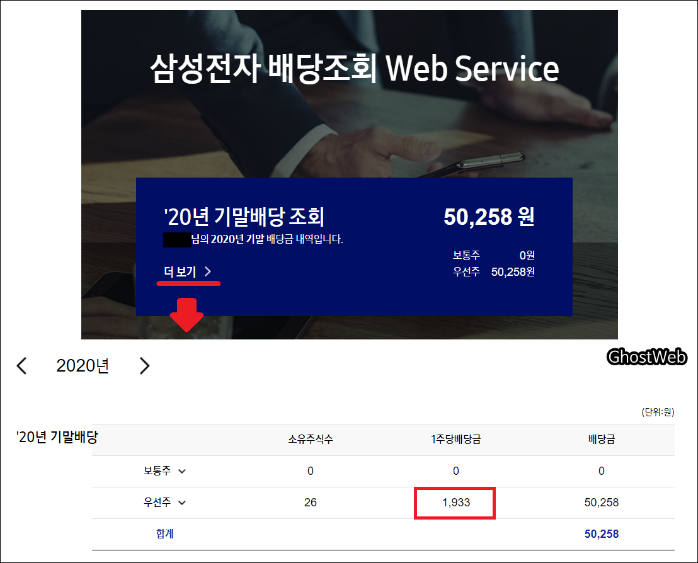Select the 합계 row label

pyautogui.click(x=164, y=533)
